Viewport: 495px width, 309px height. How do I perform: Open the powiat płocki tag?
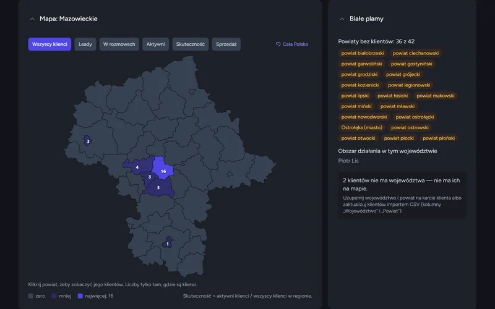[x=399, y=138]
